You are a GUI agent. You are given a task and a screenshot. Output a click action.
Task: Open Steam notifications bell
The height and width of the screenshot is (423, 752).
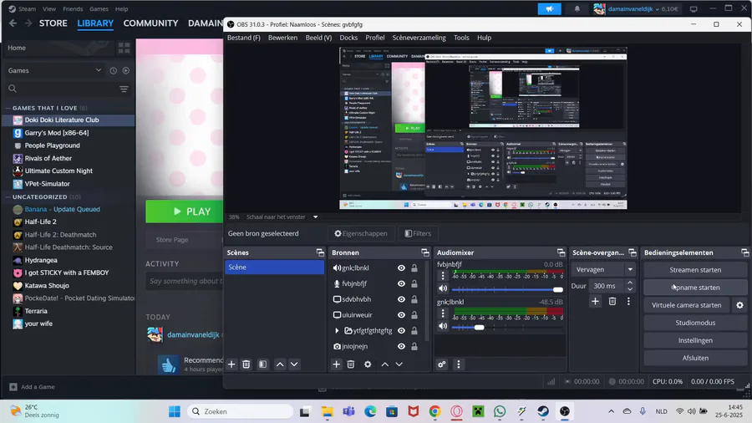coord(577,8)
